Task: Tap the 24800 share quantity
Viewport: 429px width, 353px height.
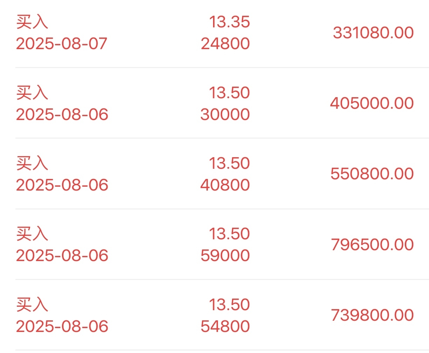Action: point(225,44)
